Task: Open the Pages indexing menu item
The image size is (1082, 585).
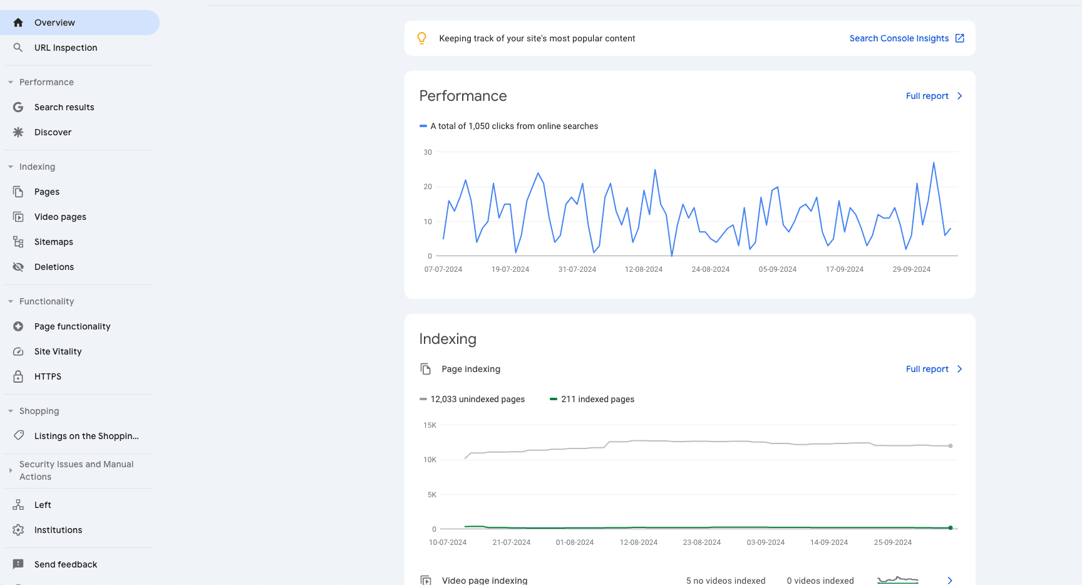Action: [47, 192]
